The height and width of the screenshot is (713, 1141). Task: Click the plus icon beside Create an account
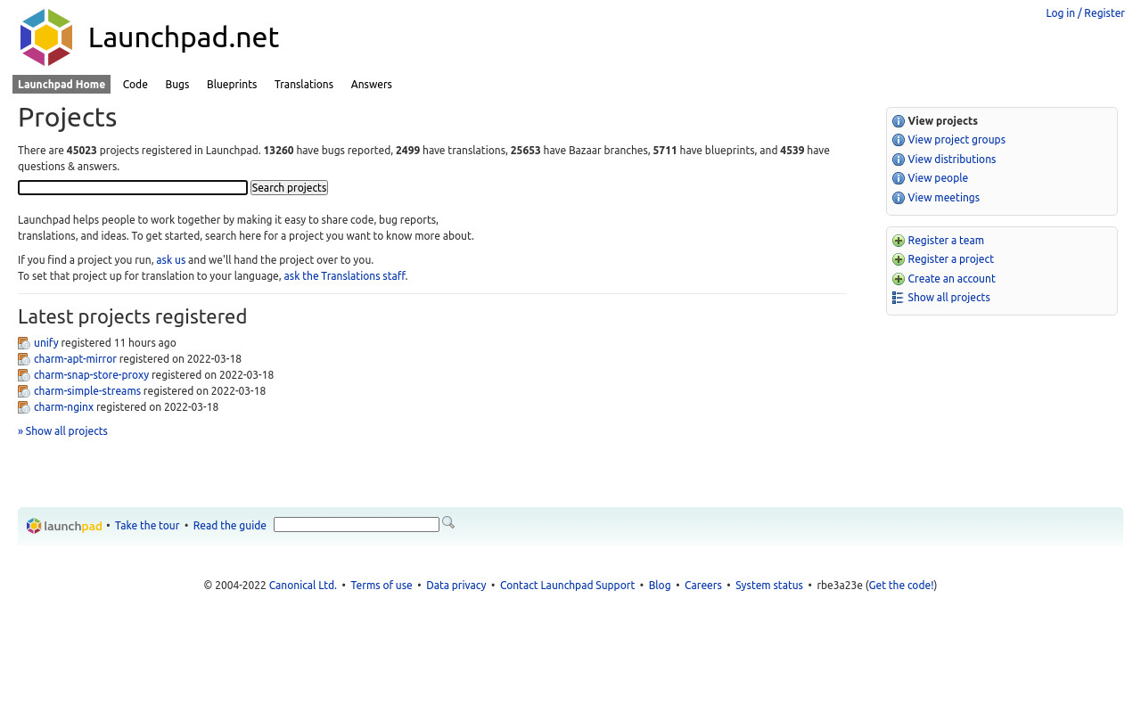point(899,279)
